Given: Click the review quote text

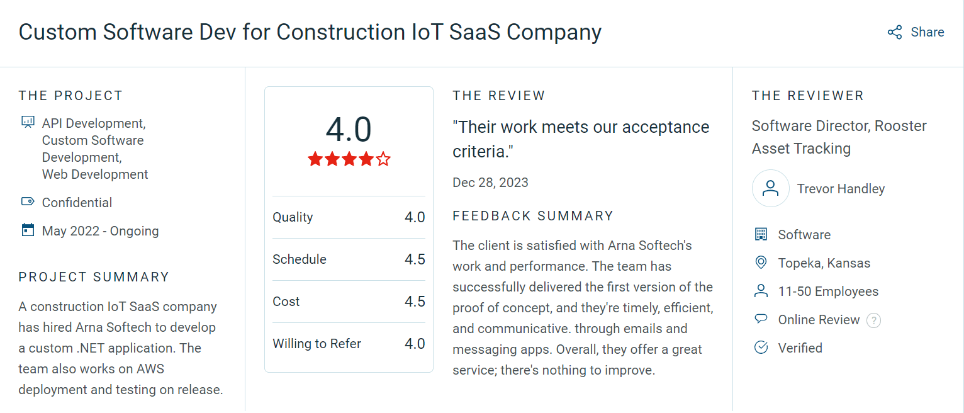Looking at the screenshot, I should point(580,139).
